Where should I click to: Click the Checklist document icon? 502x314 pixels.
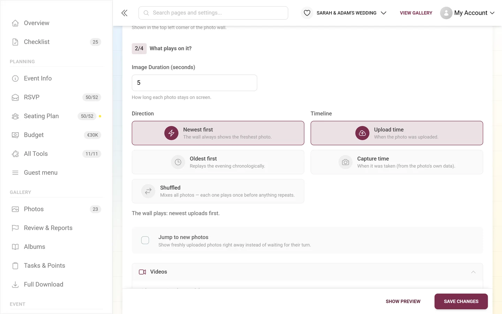point(15,42)
